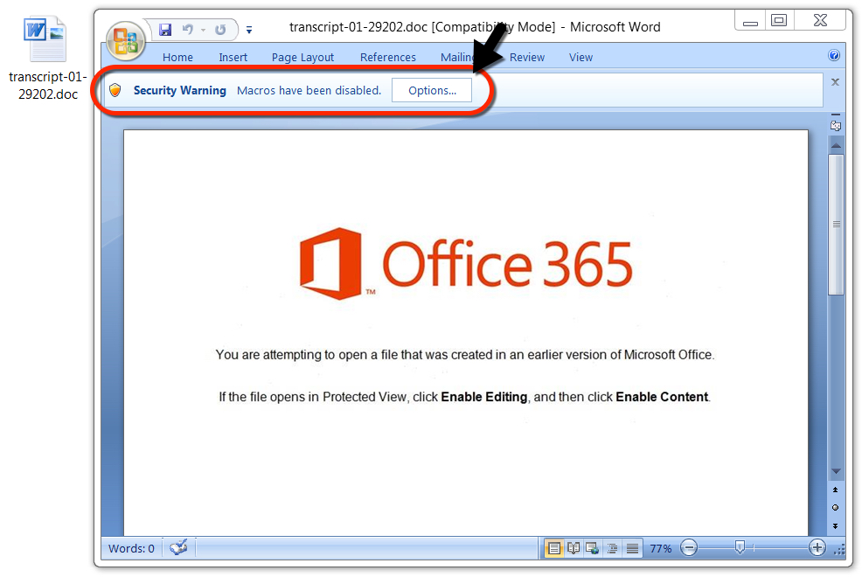Open the round Office button menu
862x577 pixels.
tap(126, 41)
